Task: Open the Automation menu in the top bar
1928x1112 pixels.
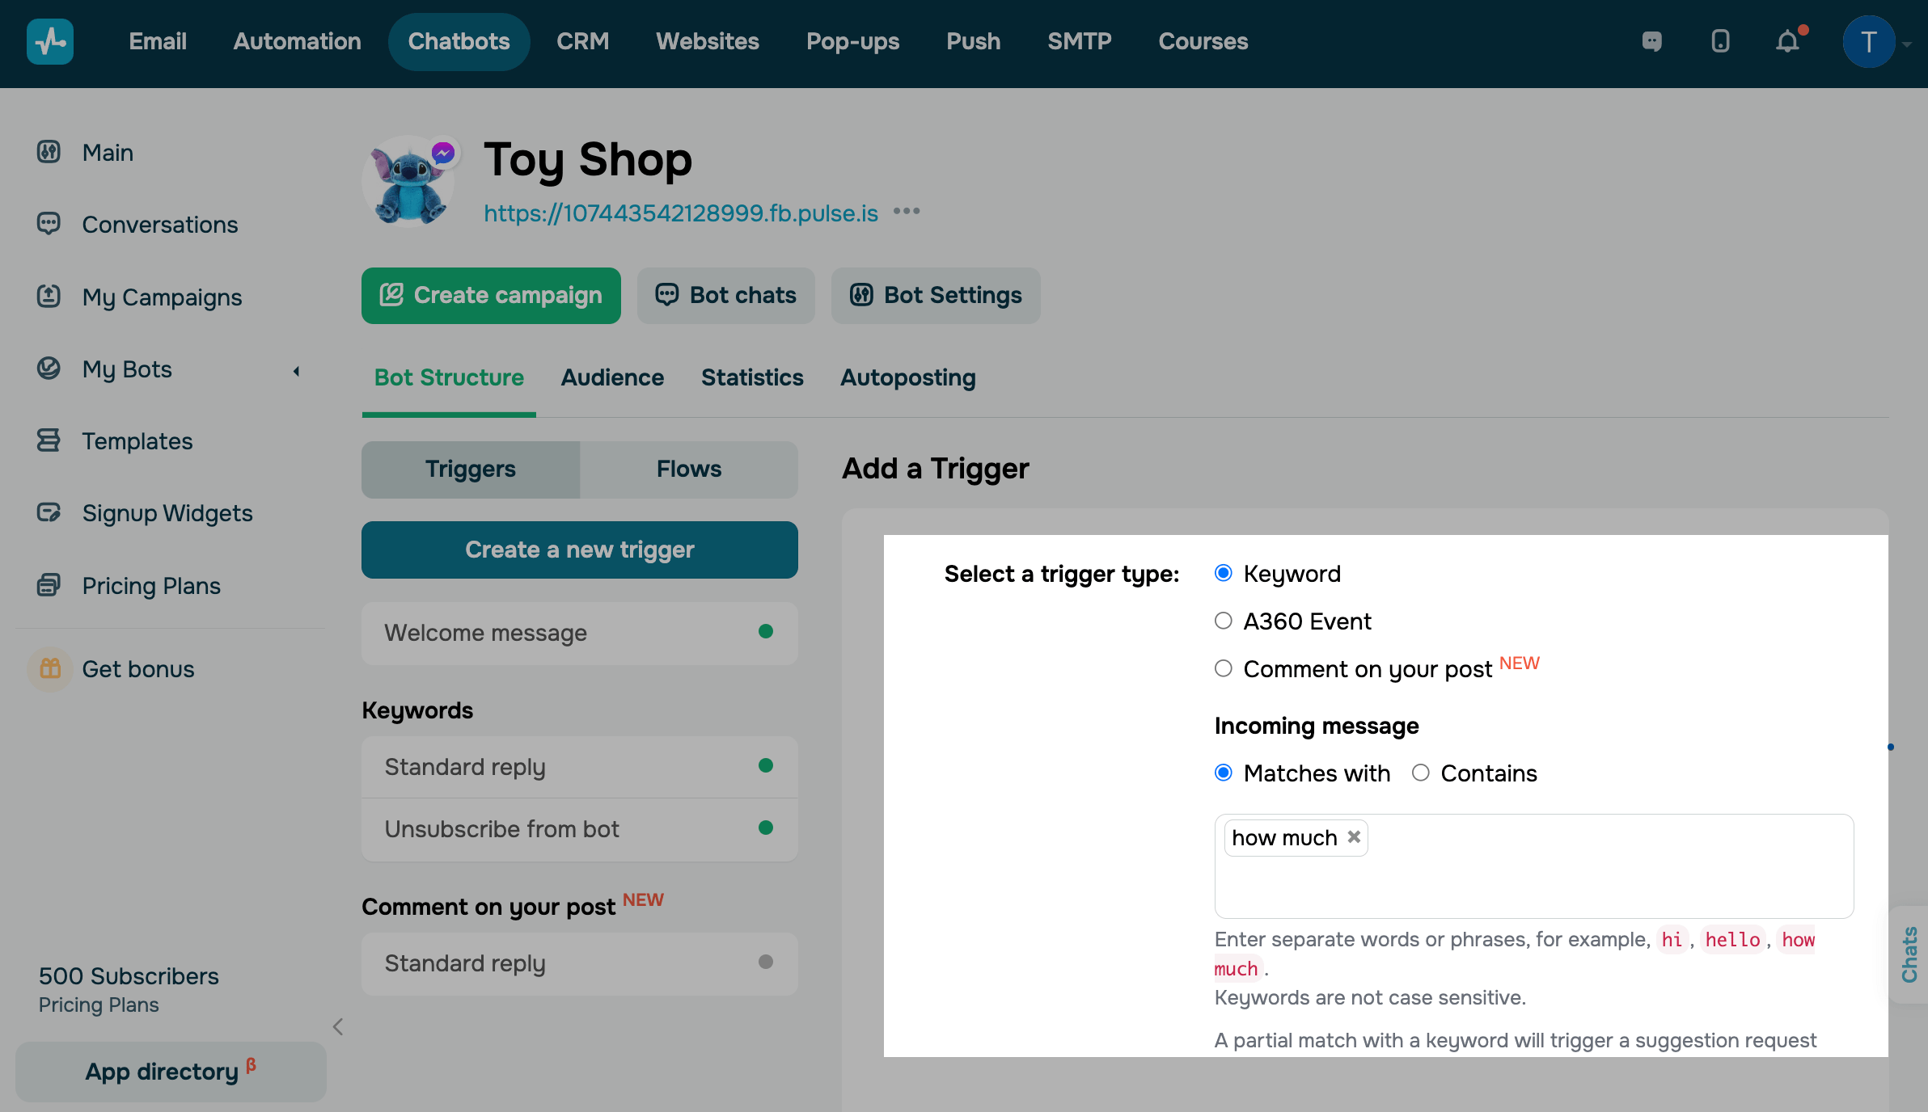Action: (297, 41)
